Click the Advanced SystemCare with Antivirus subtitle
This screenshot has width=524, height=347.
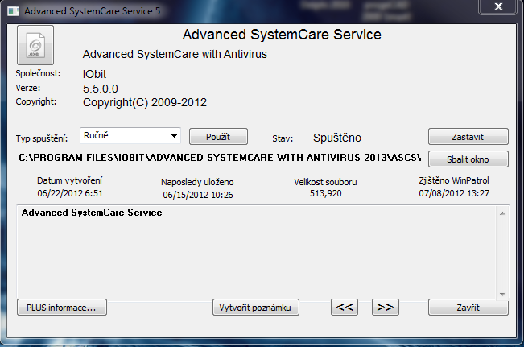[175, 54]
